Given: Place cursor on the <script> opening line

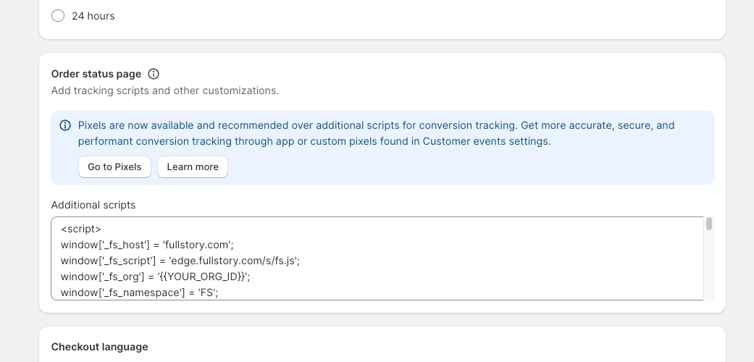Looking at the screenshot, I should tap(81, 229).
